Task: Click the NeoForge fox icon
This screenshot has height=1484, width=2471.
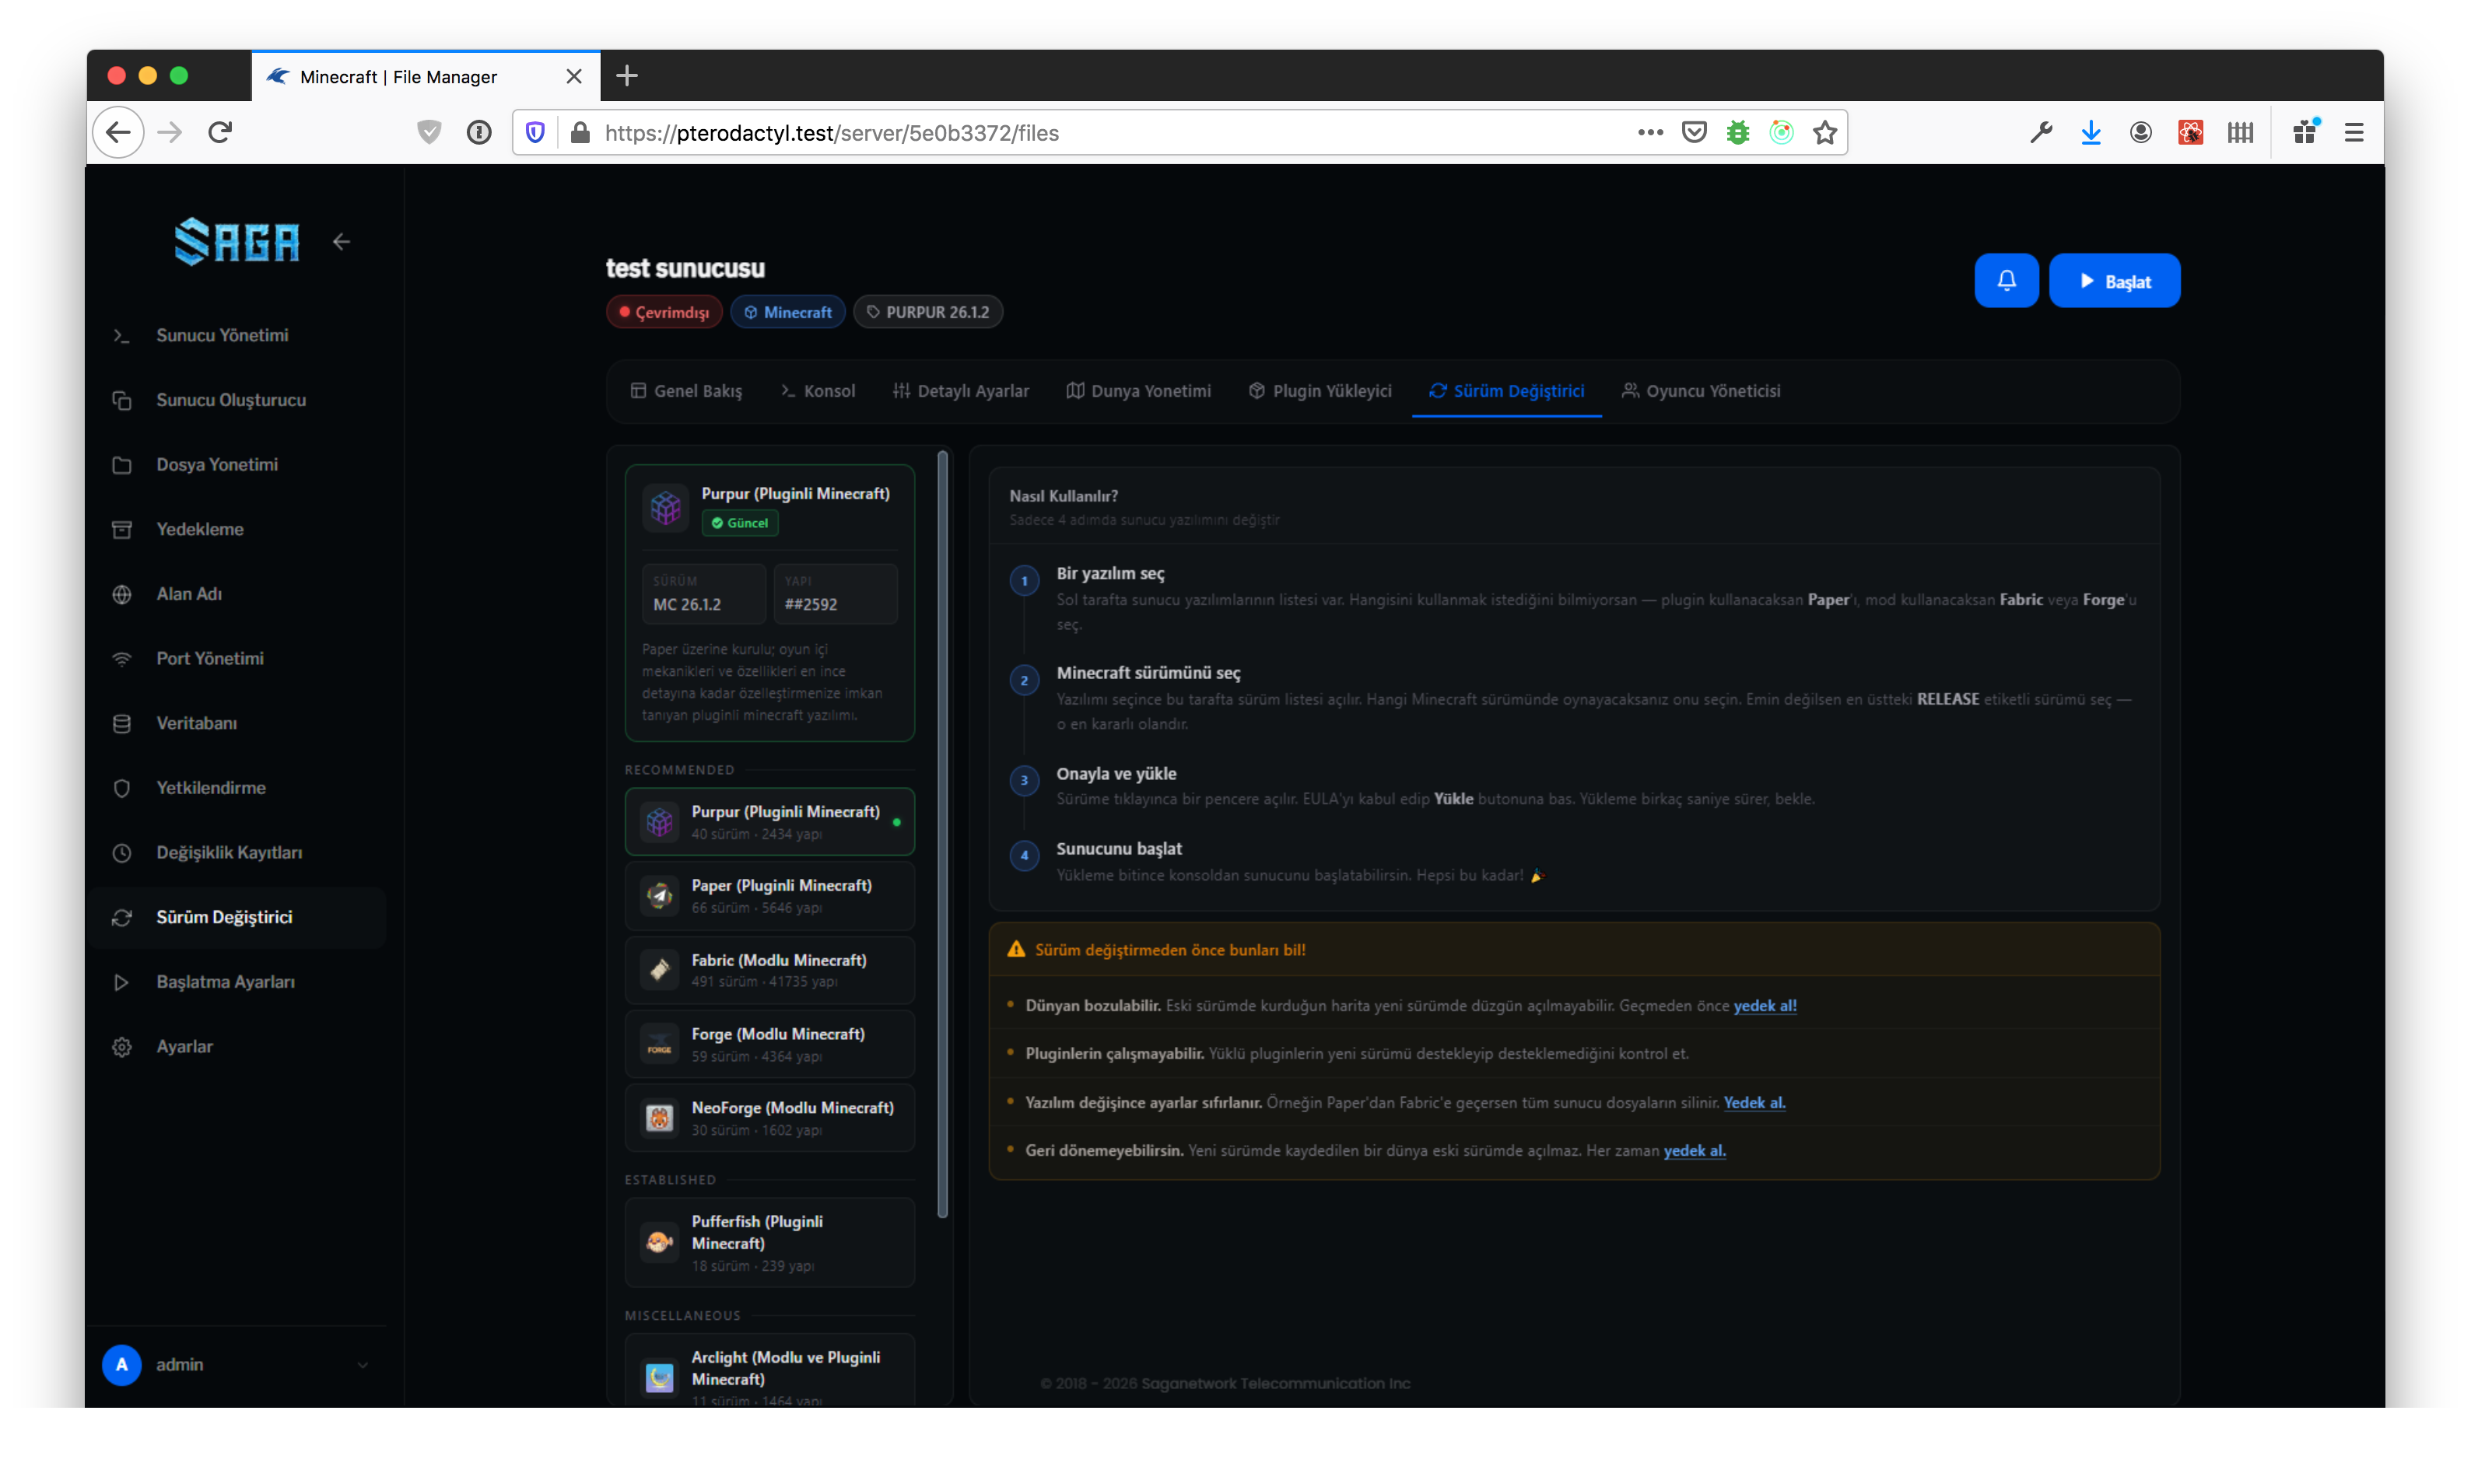Action: [660, 1118]
